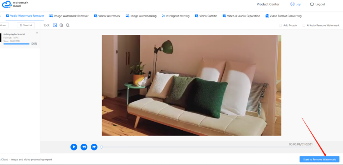Select the watermark region selection tool
Image resolution: width=343 pixels, height=165 pixels.
pos(55,25)
